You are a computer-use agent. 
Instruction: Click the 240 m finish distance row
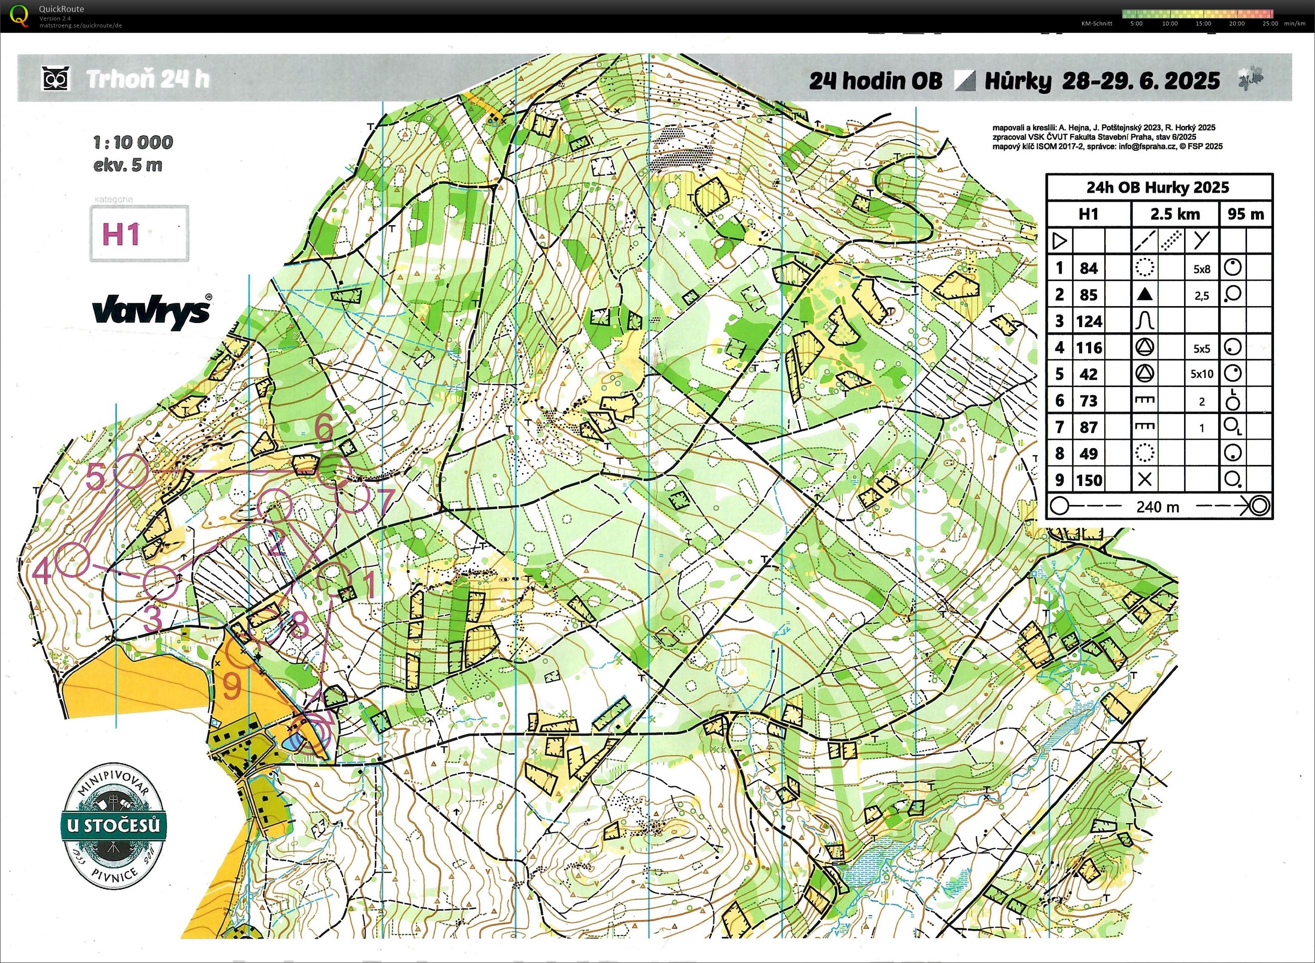(x=1158, y=506)
